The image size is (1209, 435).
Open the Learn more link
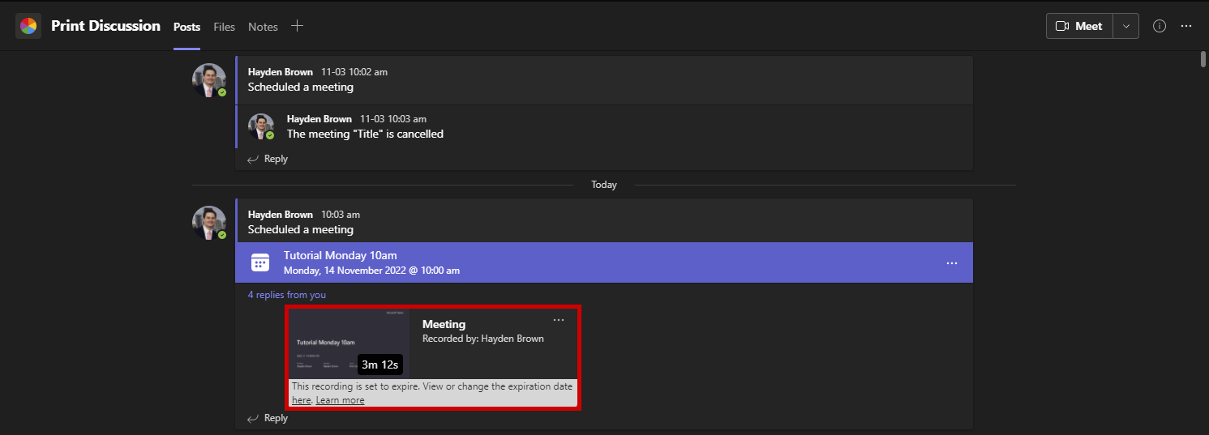[340, 400]
